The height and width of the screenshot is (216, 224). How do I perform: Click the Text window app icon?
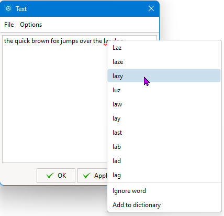(x=8, y=8)
